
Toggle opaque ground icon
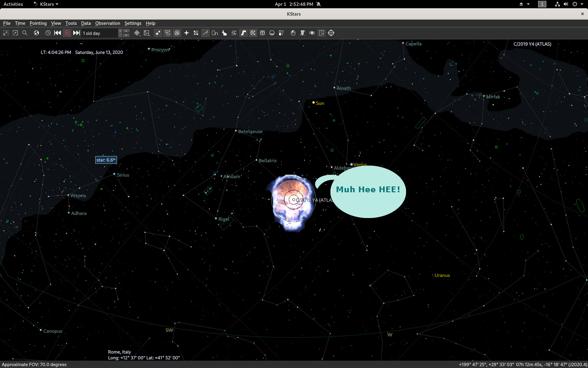point(272,33)
